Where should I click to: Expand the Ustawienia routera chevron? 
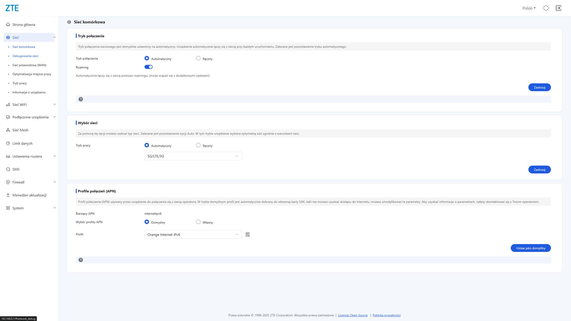[x=55, y=156]
